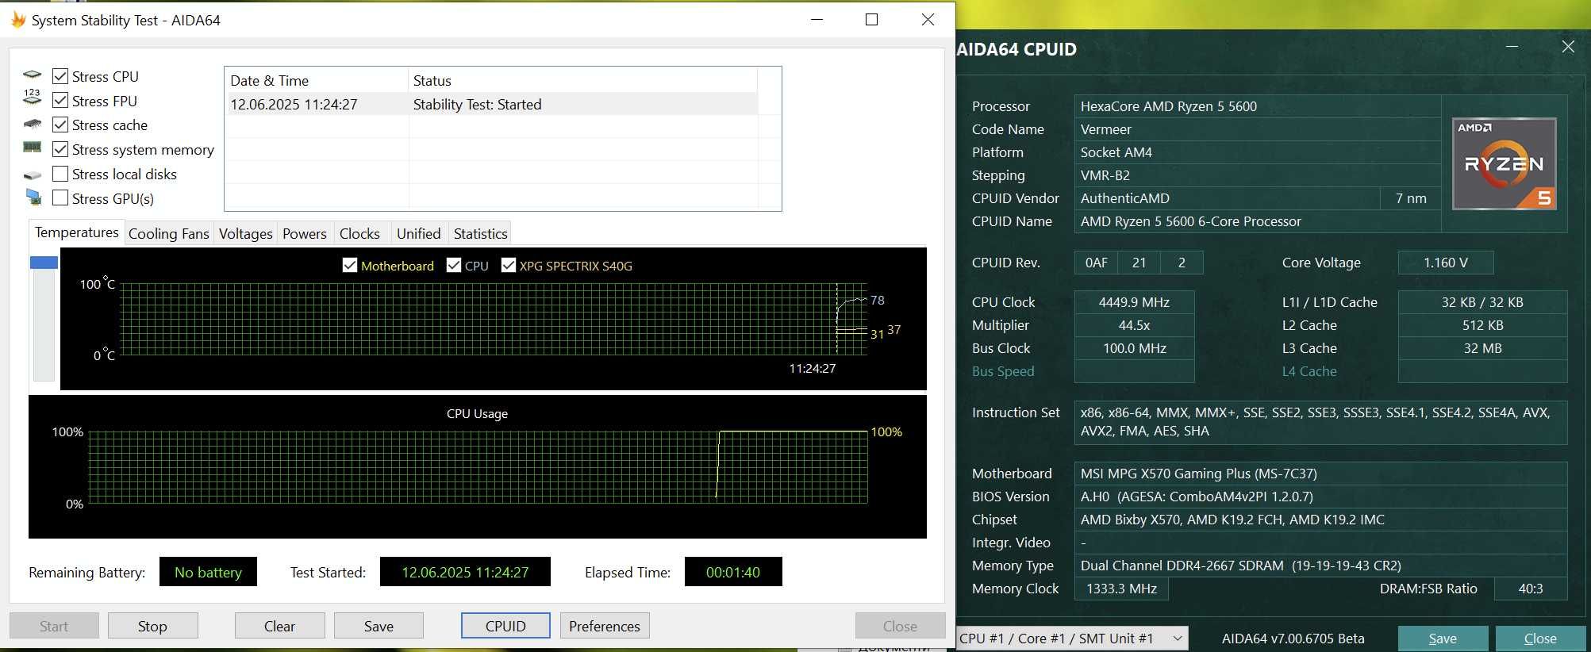
Task: Switch to the Cooling Fans tab
Action: pyautogui.click(x=168, y=233)
